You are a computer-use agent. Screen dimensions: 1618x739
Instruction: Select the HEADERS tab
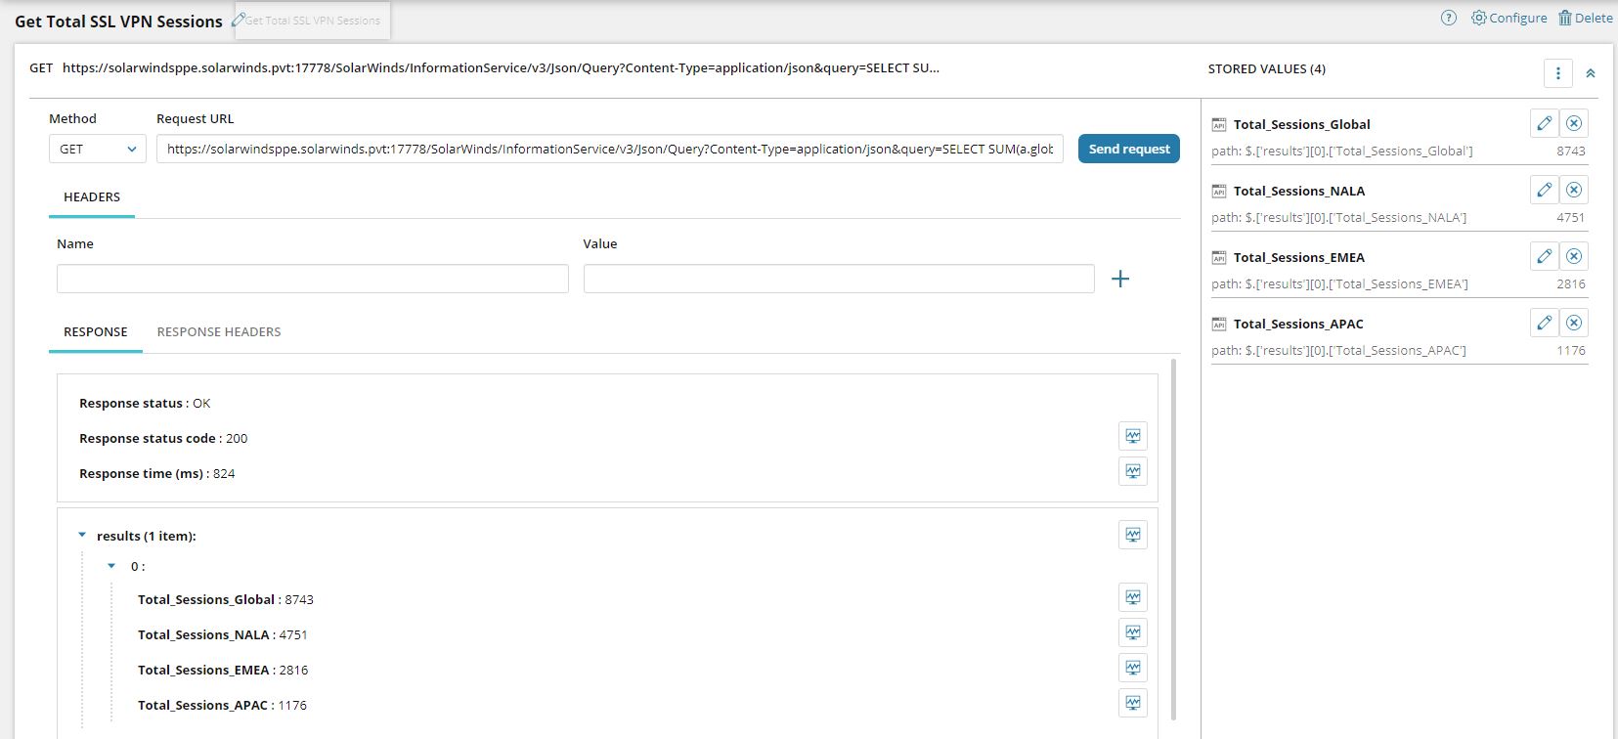click(92, 197)
